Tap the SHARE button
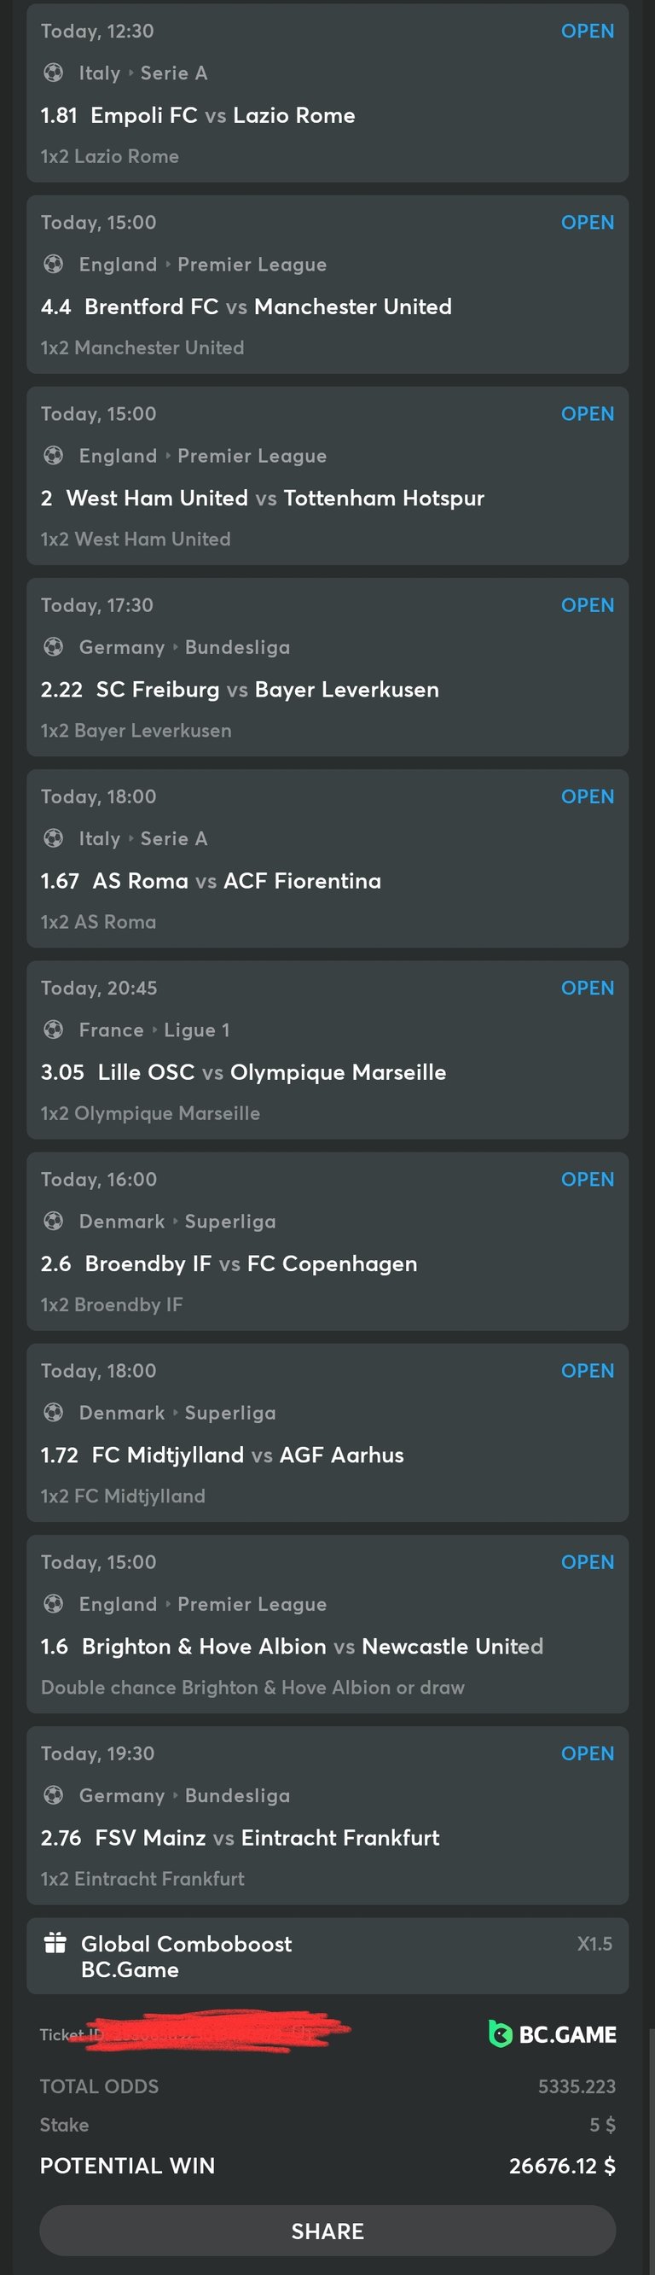Viewport: 655px width, 2275px height. [327, 2231]
